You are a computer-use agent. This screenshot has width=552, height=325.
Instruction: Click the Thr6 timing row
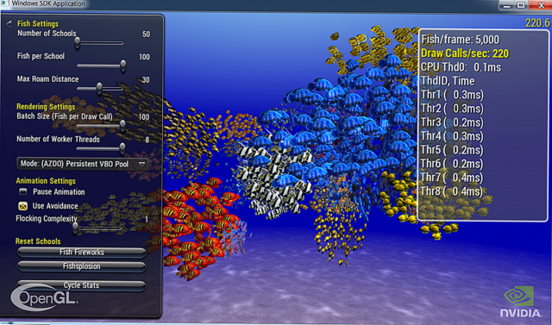(452, 164)
